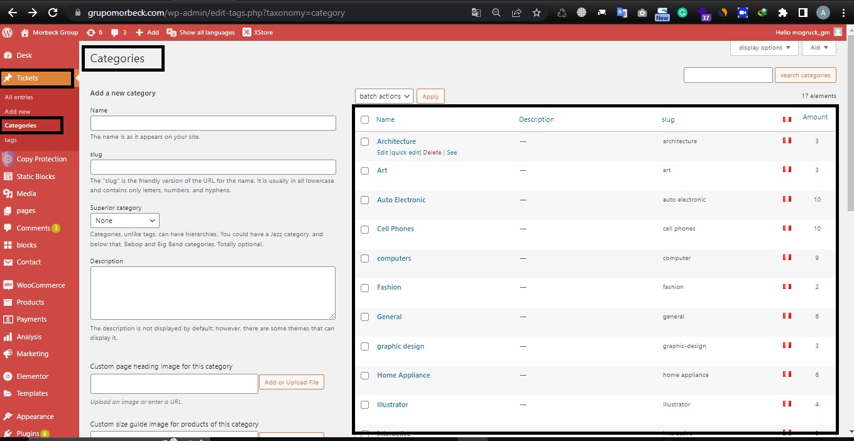Screen dimensions: 854x441
Task: Open the Marketing megaphone icon
Action: click(8, 354)
